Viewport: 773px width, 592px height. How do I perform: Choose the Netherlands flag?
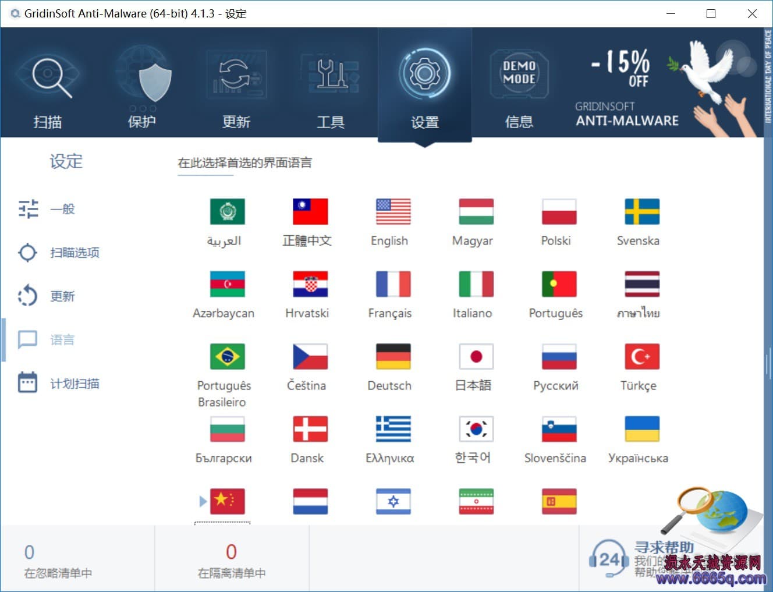tap(310, 501)
